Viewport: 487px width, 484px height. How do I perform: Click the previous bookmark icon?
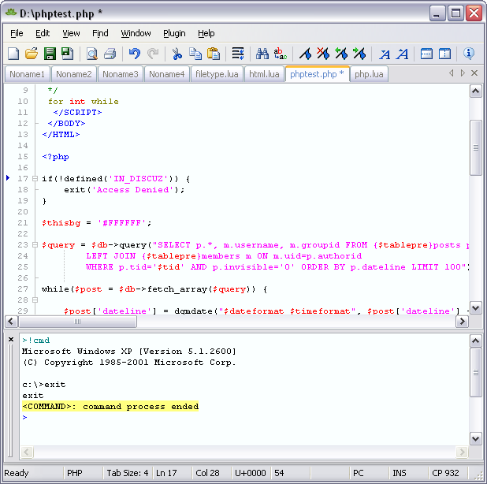coord(341,54)
